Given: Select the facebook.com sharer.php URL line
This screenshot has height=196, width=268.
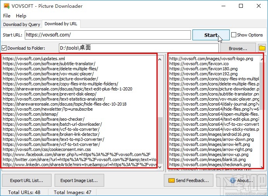Looking at the screenshot, I should click(77, 154).
